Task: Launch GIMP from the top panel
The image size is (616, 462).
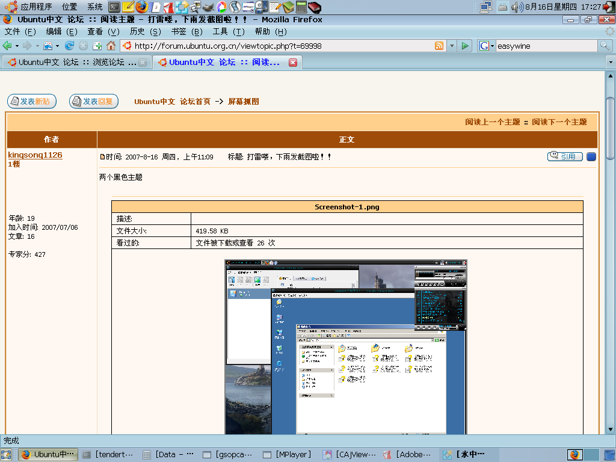Action: point(209,7)
